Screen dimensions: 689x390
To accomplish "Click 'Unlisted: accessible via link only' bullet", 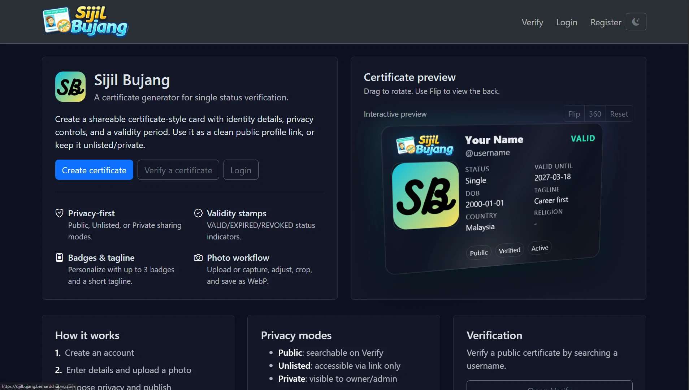I will point(339,365).
